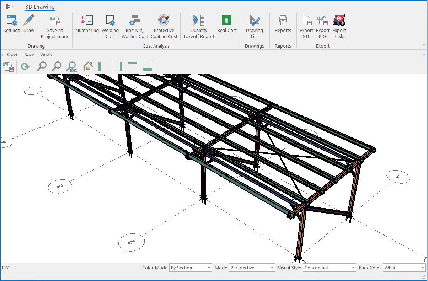Switch to the home view
428x281 pixels.
(88, 66)
